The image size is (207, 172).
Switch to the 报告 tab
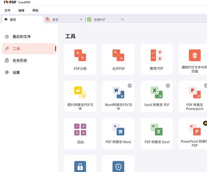[x=64, y=19]
